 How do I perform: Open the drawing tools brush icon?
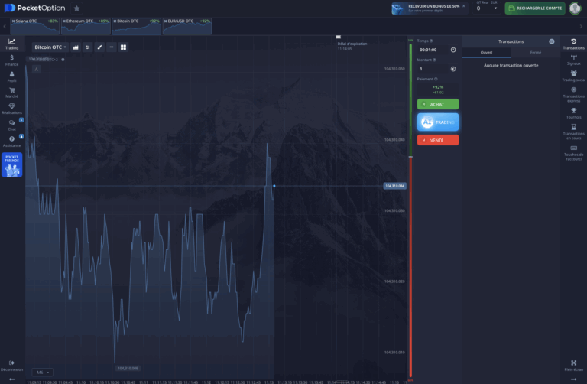(x=99, y=47)
